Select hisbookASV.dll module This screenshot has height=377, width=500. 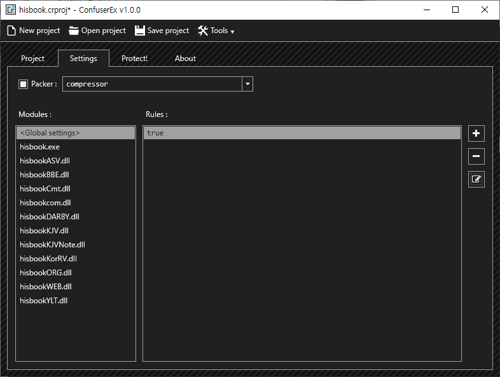[x=76, y=161]
